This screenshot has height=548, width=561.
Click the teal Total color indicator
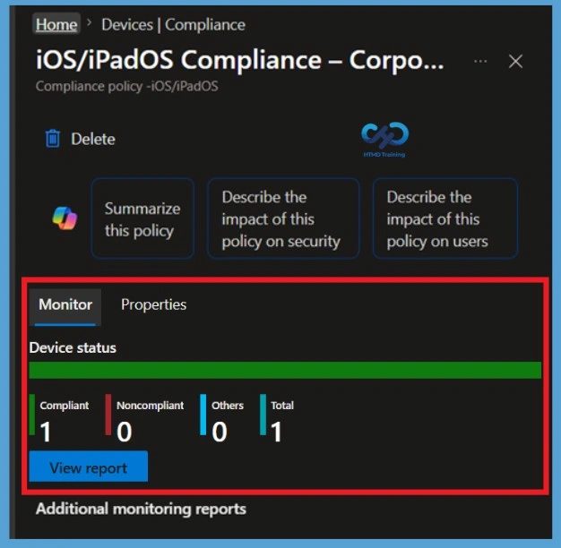[263, 415]
